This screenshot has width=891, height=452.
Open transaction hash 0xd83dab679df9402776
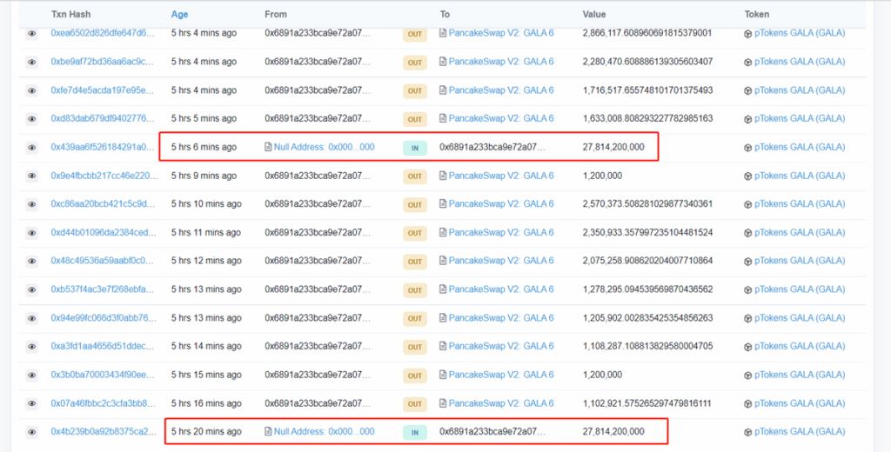click(x=103, y=118)
